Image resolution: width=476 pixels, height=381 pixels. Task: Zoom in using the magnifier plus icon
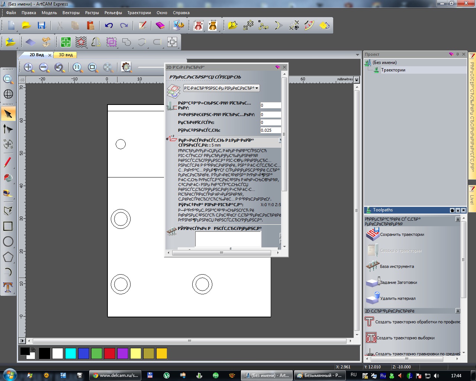29,67
